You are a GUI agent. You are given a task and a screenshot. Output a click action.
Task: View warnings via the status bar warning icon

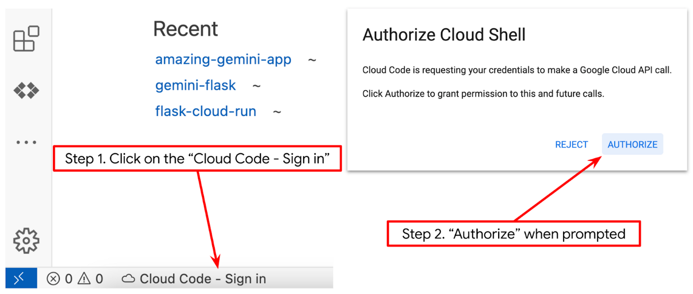point(83,278)
